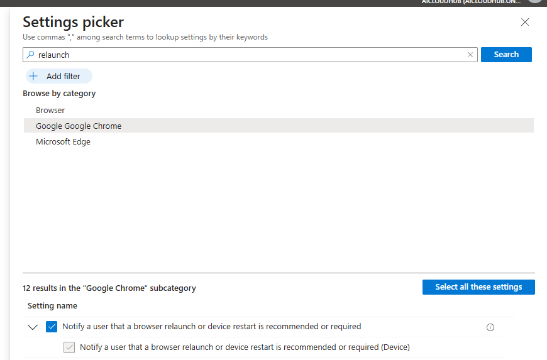Open the Microsoft Edge category
Image resolution: width=547 pixels, height=360 pixels.
63,142
